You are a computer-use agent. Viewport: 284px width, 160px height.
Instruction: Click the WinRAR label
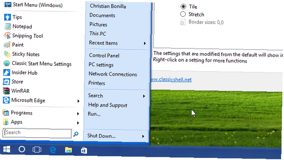click(20, 91)
